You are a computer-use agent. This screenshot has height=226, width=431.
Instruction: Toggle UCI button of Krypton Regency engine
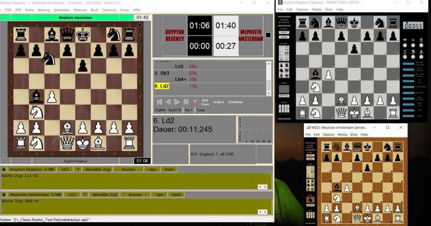pos(64,169)
